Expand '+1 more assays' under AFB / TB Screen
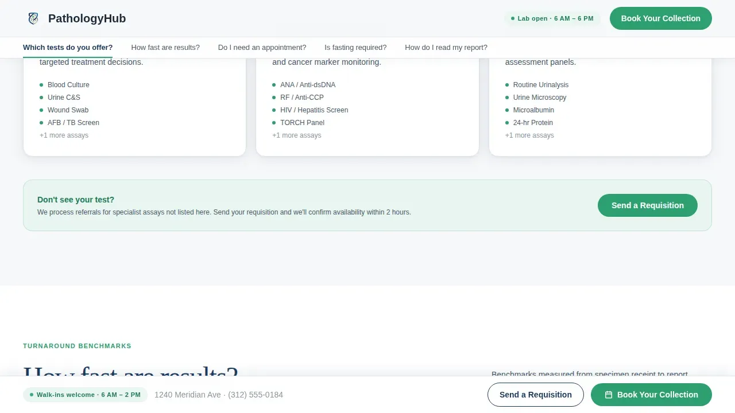 click(x=64, y=135)
